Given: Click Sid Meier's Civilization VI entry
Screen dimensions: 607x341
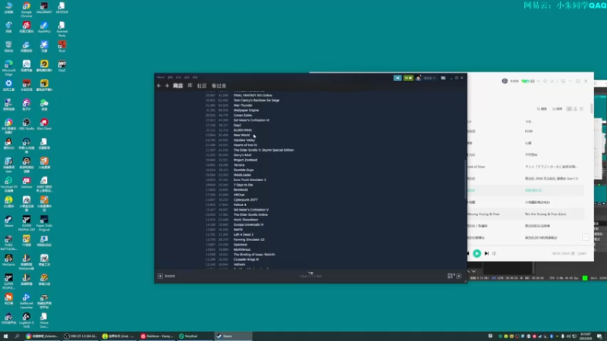Looking at the screenshot, I should click(251, 120).
